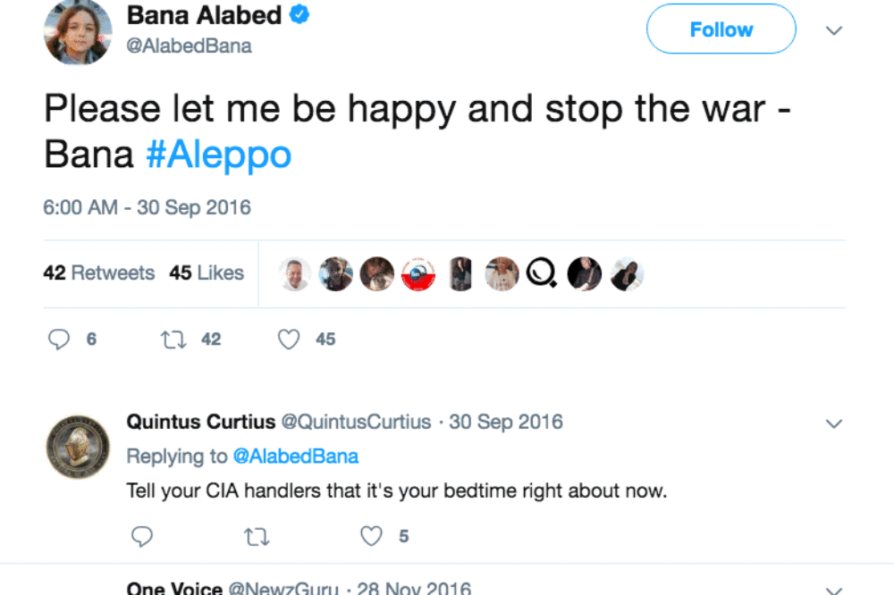
Task: Open options chevron on One Voice reply
Action: pyautogui.click(x=833, y=589)
